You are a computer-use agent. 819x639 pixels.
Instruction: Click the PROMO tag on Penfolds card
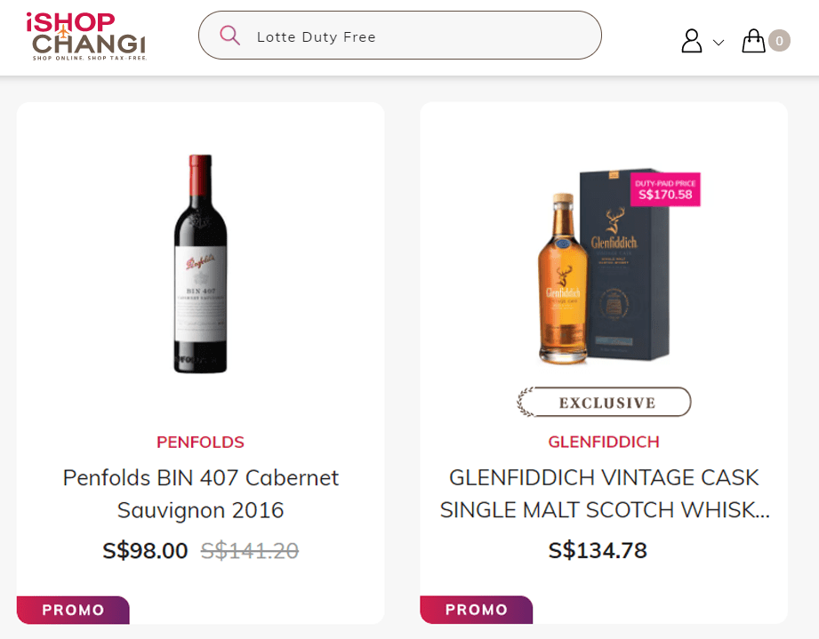pos(73,610)
